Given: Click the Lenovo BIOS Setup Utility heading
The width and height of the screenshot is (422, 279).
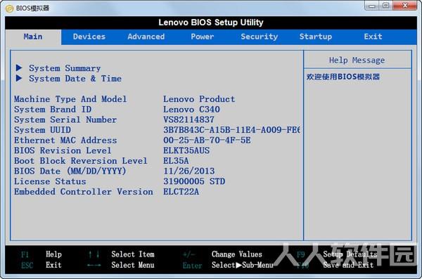Looking at the screenshot, I should [x=211, y=22].
